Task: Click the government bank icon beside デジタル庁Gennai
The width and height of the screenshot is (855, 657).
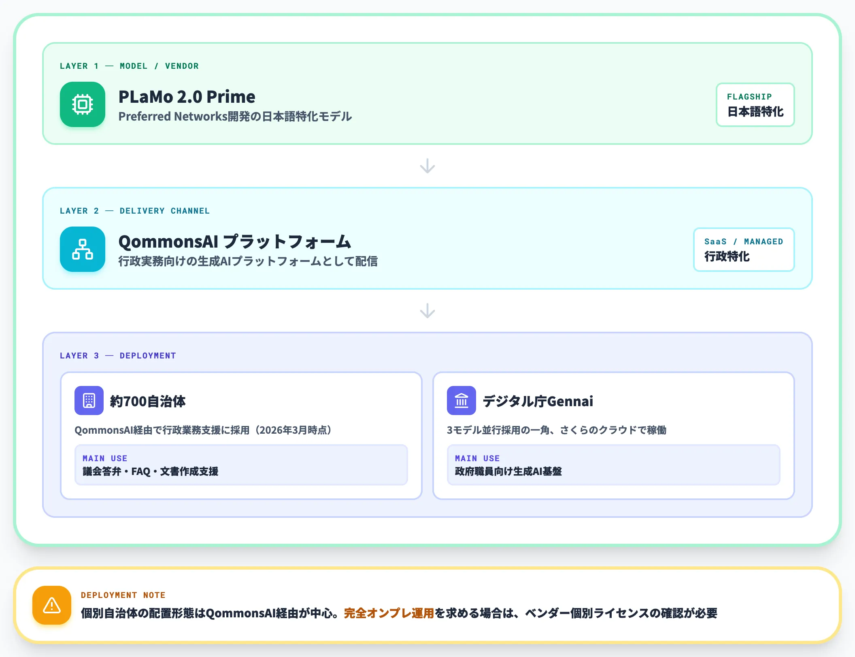Action: (462, 401)
